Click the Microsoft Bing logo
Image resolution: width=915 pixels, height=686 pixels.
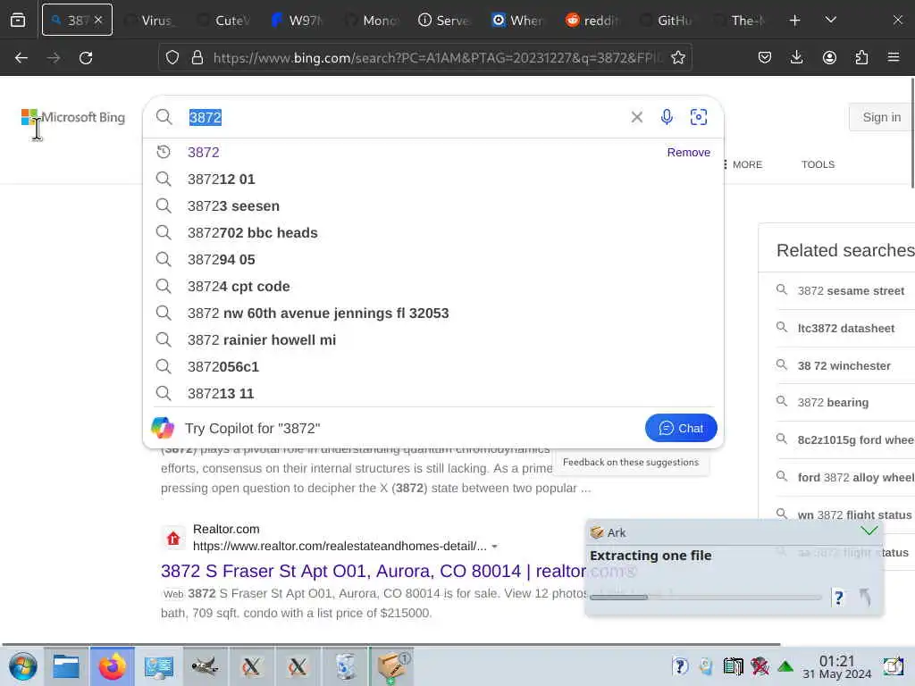pos(73,117)
